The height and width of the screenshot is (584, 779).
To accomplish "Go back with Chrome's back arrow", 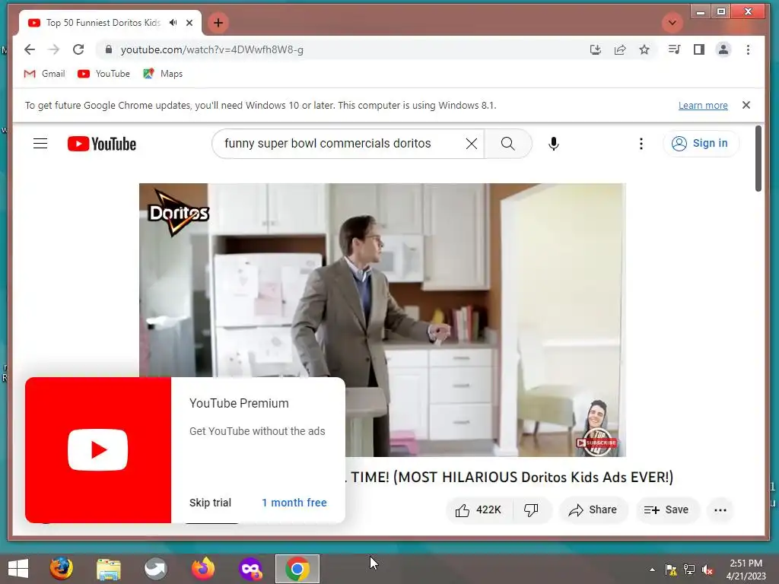I will pyautogui.click(x=30, y=49).
